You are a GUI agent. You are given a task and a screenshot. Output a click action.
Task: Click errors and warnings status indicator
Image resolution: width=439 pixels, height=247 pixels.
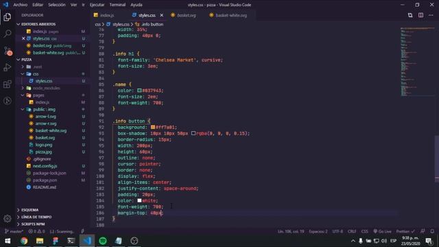(36, 231)
